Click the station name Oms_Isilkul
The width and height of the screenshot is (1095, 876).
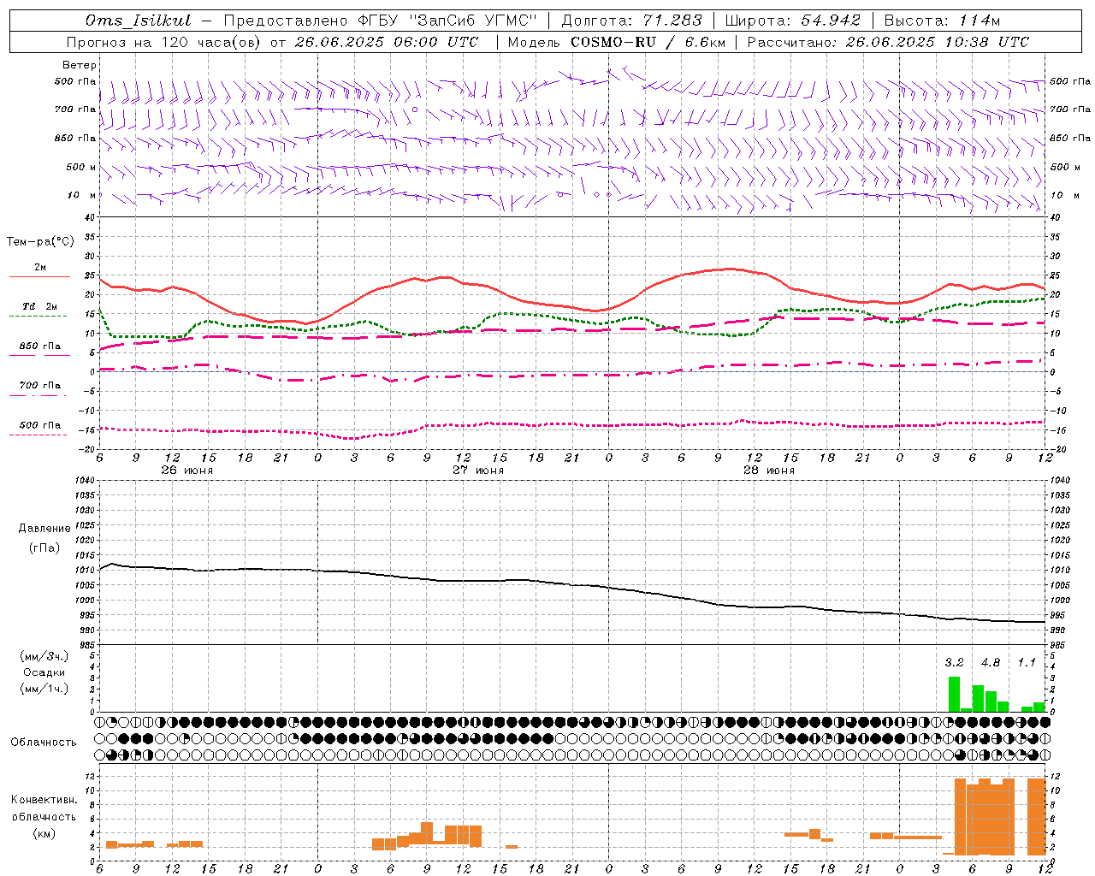coord(139,21)
